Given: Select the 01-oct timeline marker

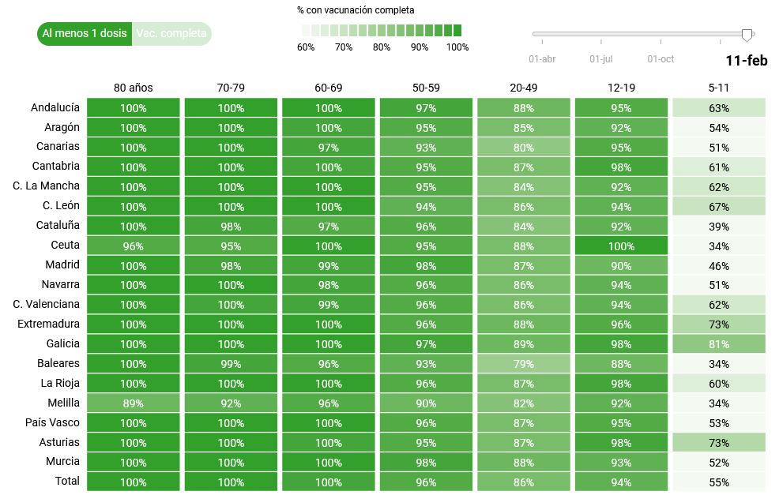Looking at the screenshot, I should pyautogui.click(x=660, y=58).
